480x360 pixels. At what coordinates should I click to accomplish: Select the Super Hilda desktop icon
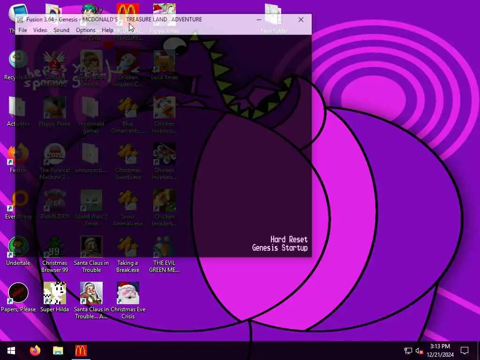coord(54,297)
